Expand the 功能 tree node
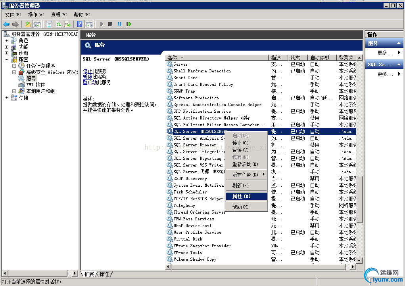 tap(6, 47)
